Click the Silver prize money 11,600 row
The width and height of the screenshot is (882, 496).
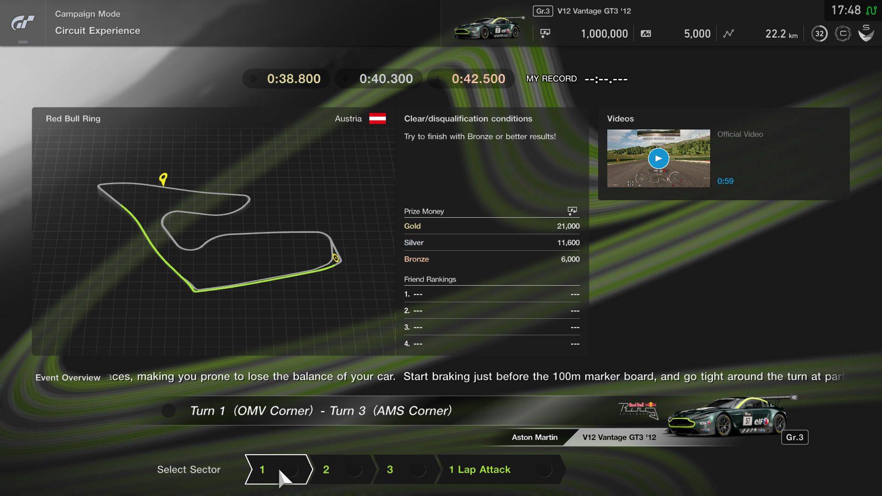click(x=491, y=242)
